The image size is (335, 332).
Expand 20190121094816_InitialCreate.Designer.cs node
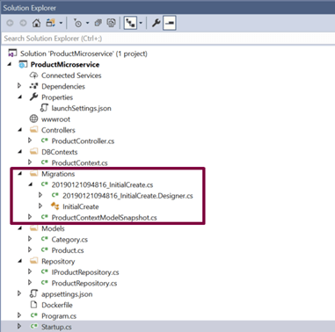pyautogui.click(x=40, y=195)
